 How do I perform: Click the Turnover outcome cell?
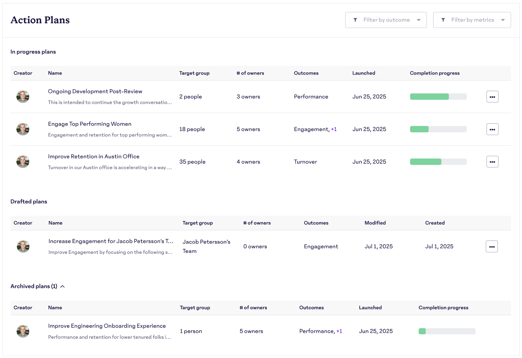(x=305, y=162)
